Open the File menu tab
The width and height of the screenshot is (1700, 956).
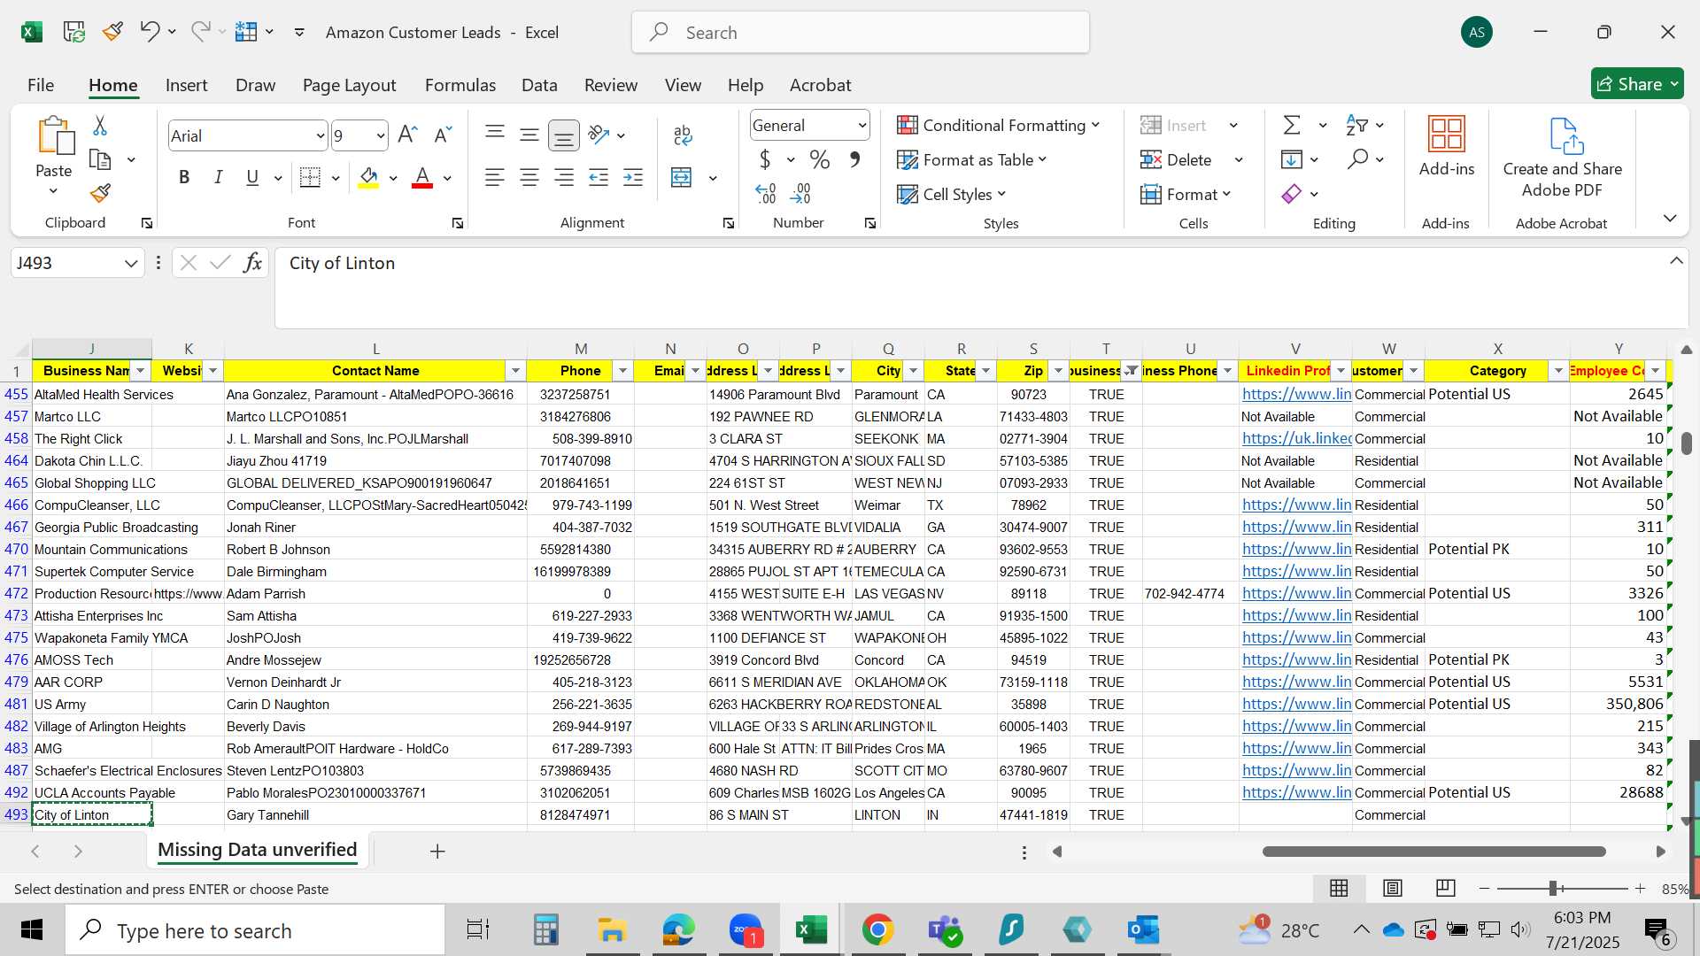pos(41,85)
